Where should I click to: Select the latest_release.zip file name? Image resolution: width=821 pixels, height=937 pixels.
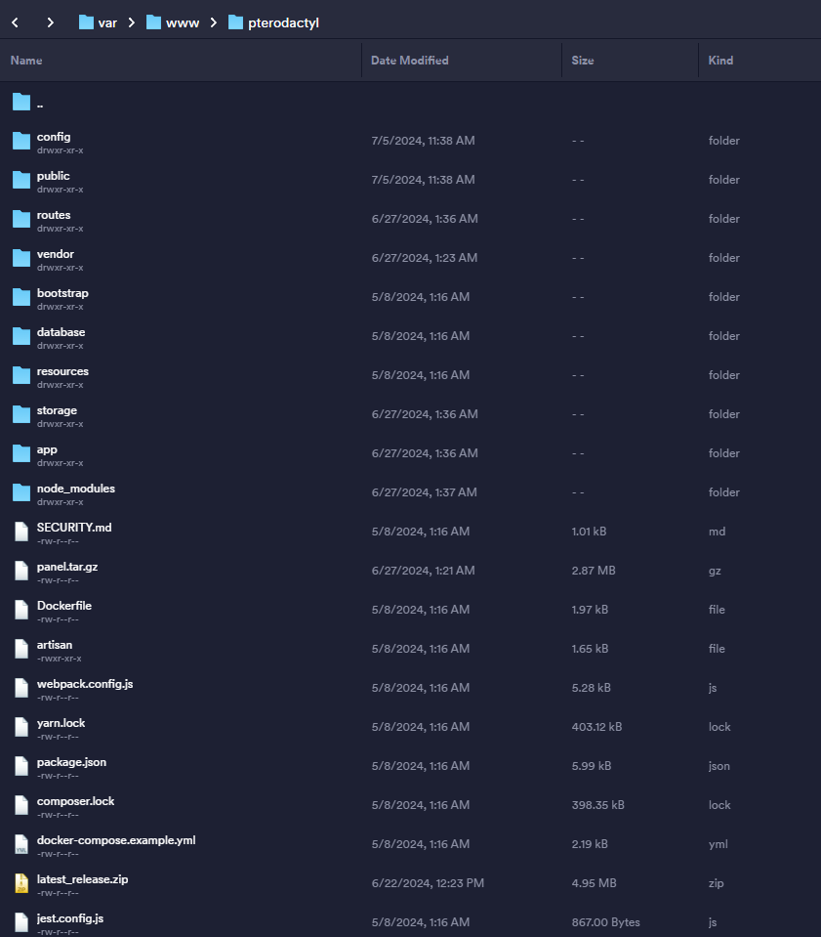click(82, 879)
